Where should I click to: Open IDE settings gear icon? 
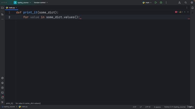[192, 2]
